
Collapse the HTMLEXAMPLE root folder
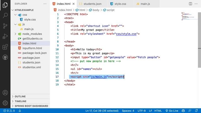(13, 10)
